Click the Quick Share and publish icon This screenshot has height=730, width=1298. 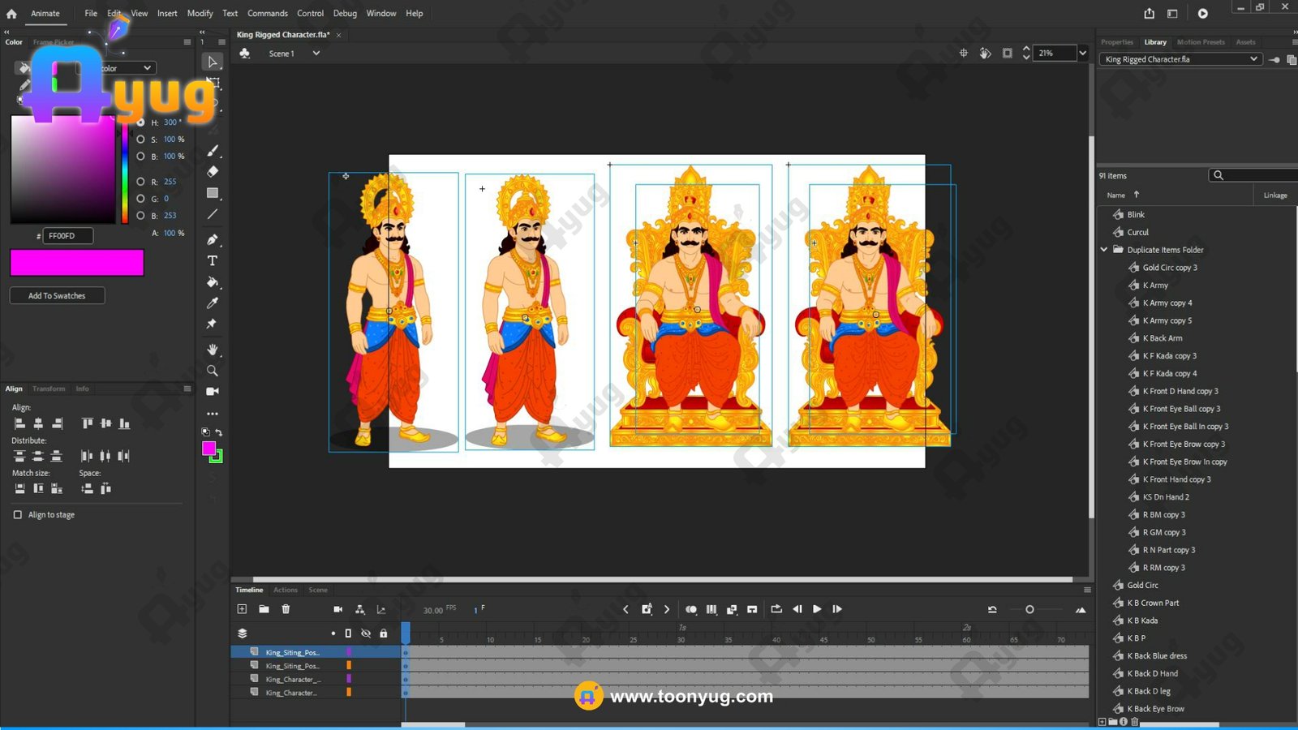click(x=1150, y=13)
